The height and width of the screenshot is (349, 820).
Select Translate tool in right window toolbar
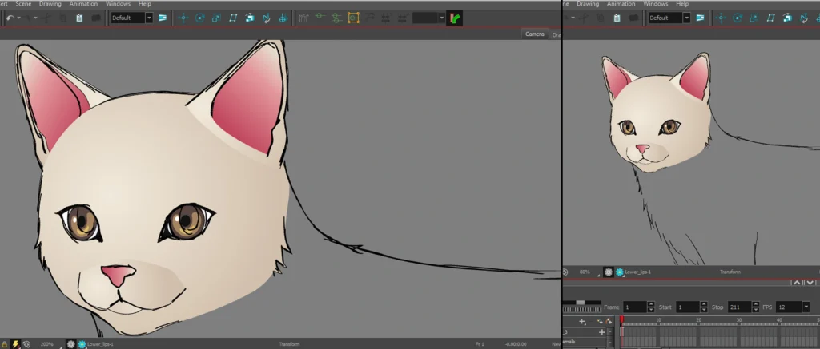722,18
